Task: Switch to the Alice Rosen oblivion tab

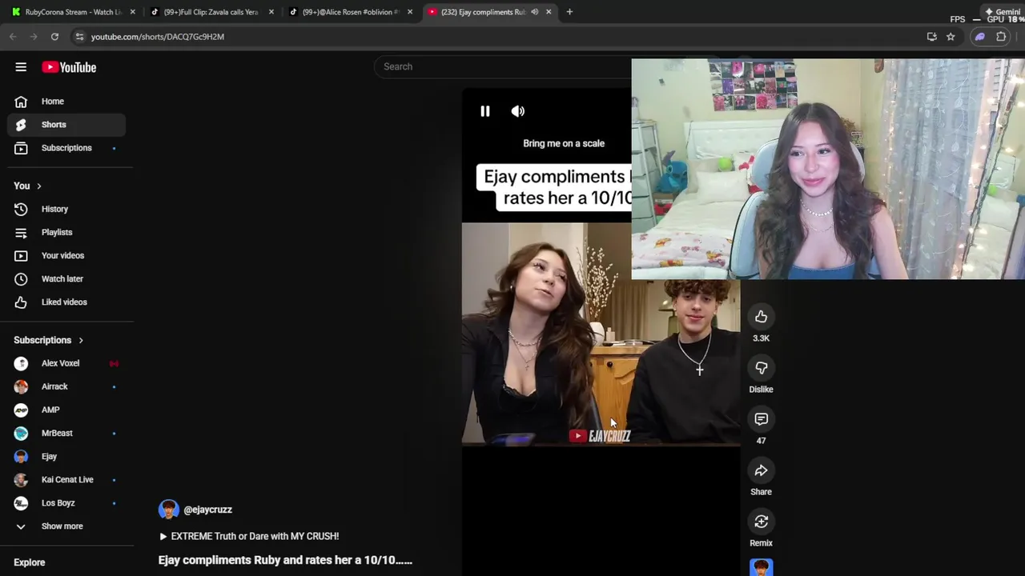Action: pos(351,12)
